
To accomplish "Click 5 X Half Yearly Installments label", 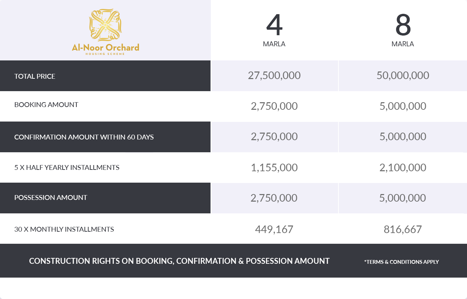I will [67, 167].
